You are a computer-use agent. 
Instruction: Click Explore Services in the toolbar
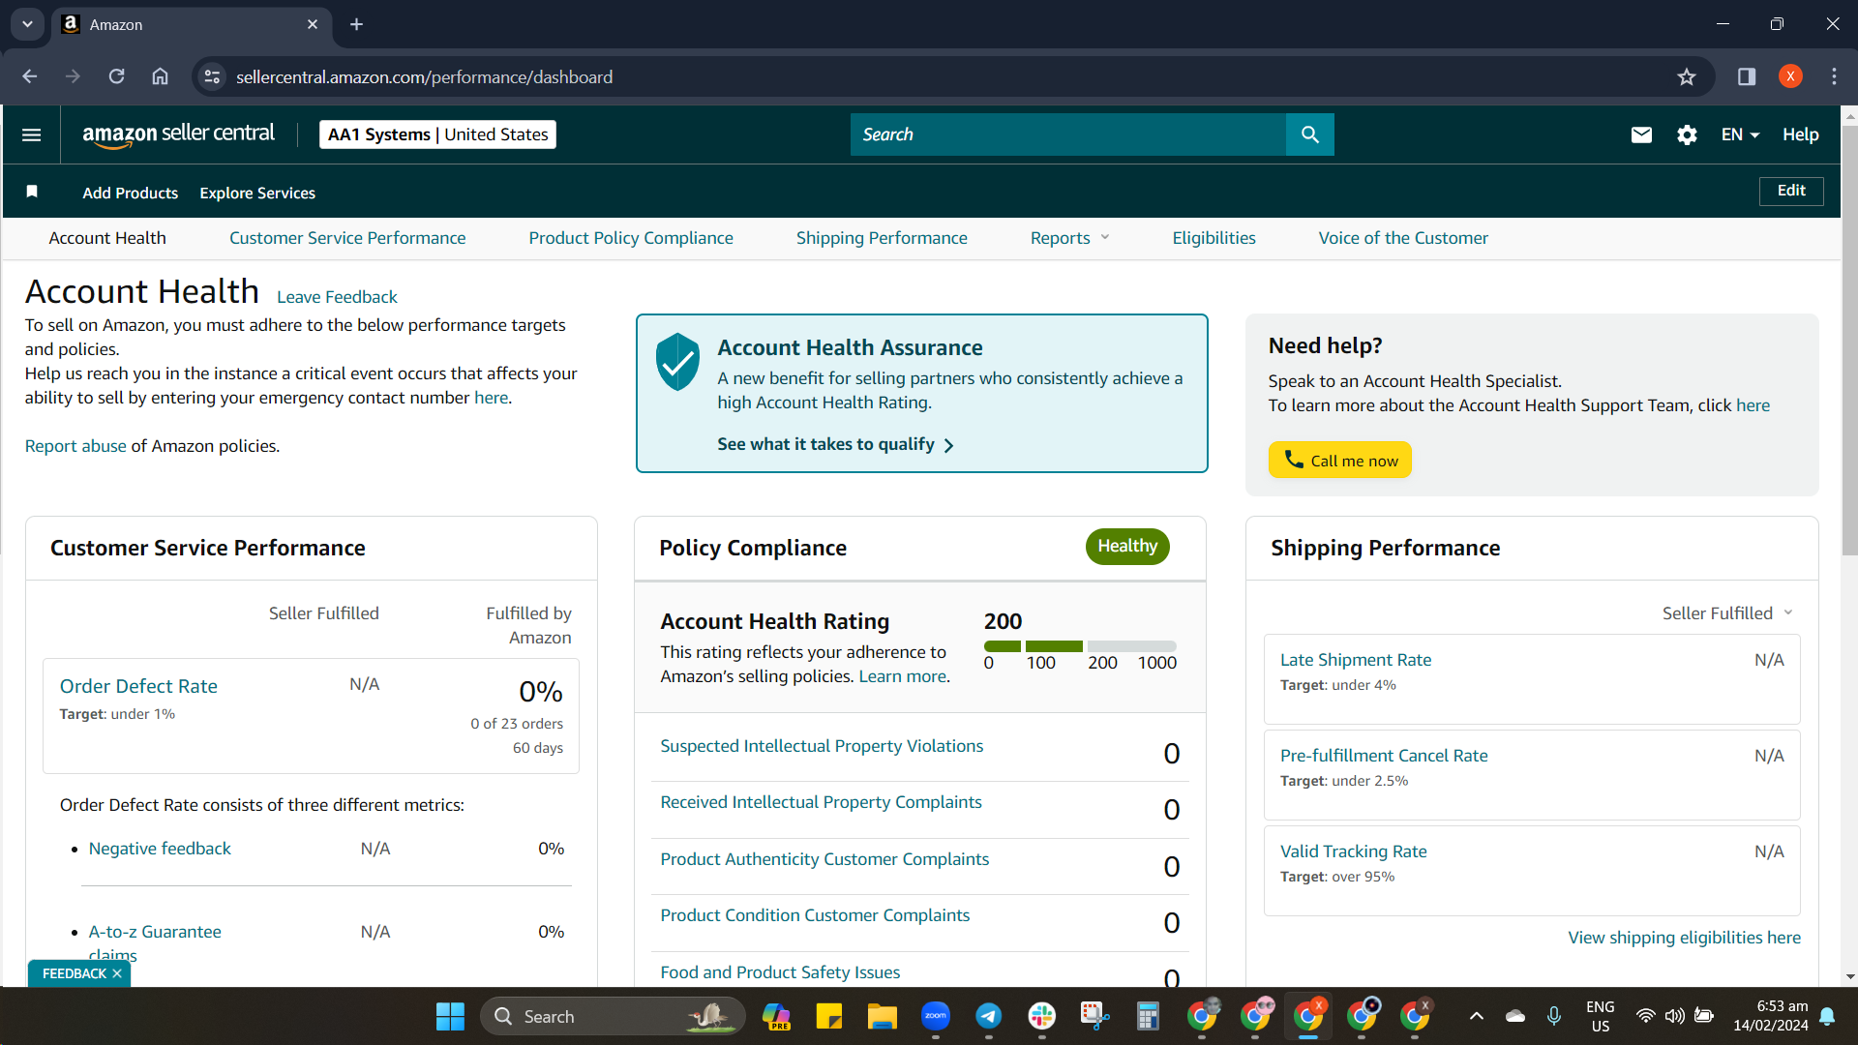click(257, 193)
